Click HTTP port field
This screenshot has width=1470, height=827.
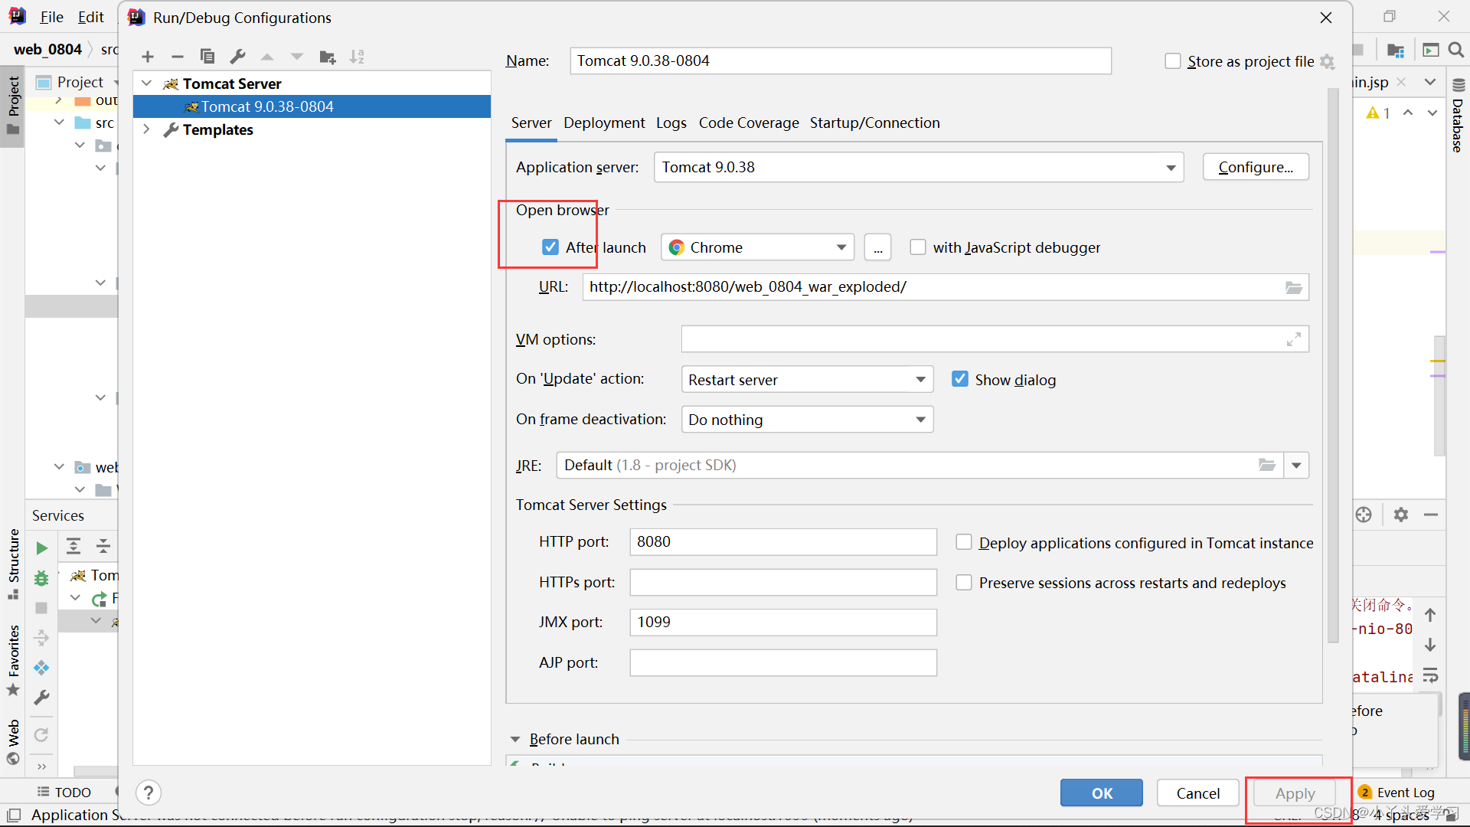coord(783,541)
